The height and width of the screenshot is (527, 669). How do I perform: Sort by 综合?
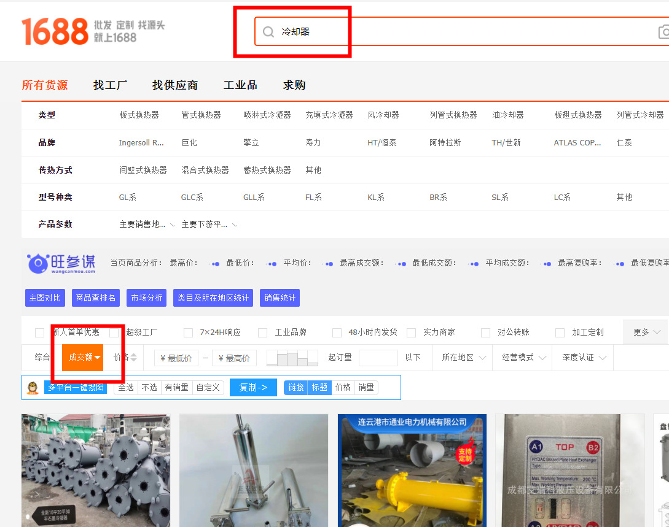pyautogui.click(x=42, y=358)
